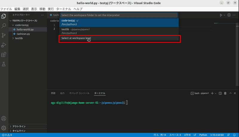Open the 編集 menu
Screen dimensions: 239x137
pyautogui.click(x=17, y=9)
